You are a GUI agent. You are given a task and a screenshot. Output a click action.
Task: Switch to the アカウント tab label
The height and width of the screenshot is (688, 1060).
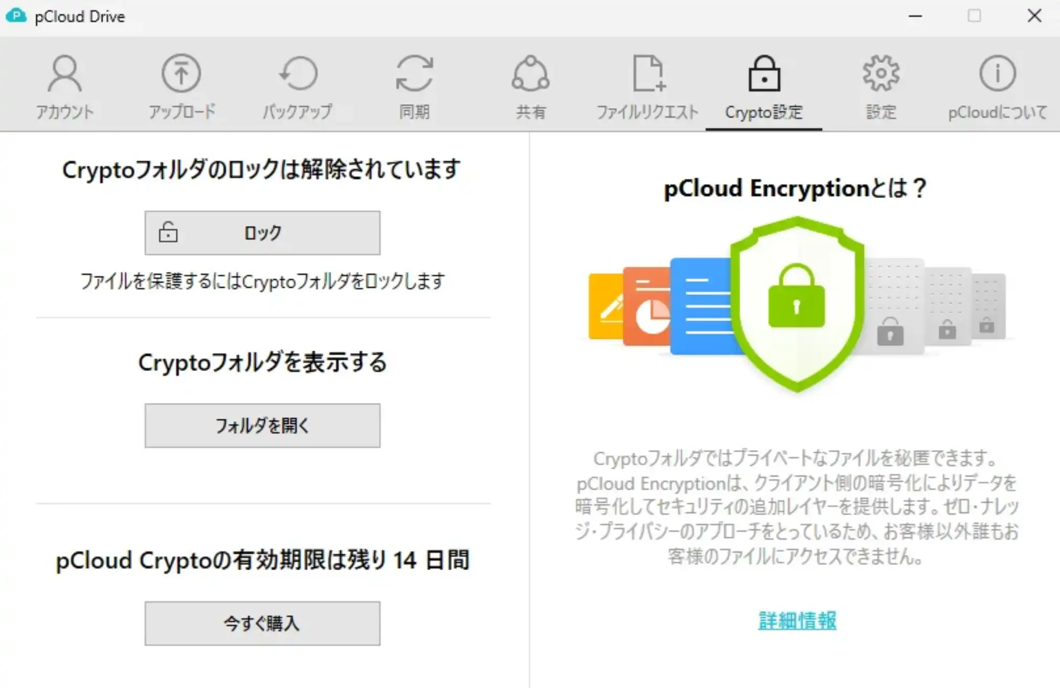pyautogui.click(x=64, y=112)
